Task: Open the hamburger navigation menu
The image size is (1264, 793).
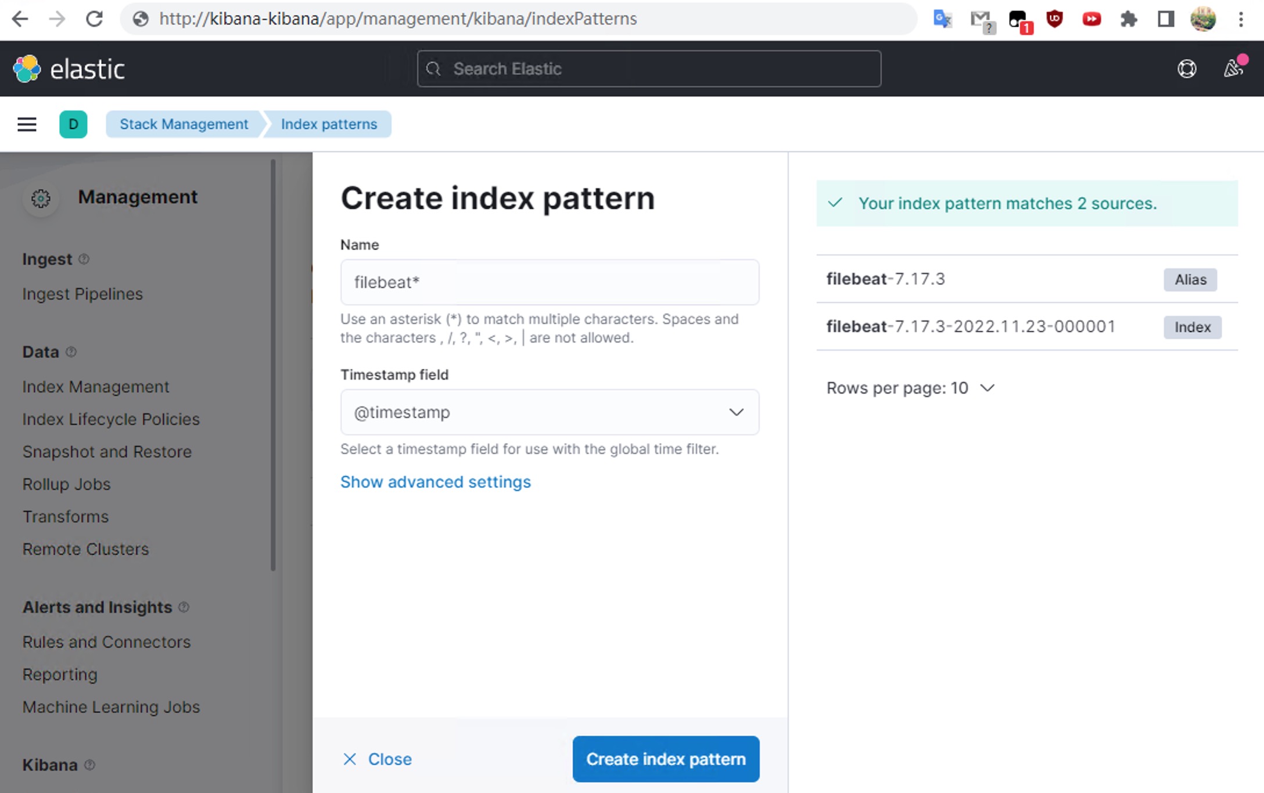Action: point(27,124)
